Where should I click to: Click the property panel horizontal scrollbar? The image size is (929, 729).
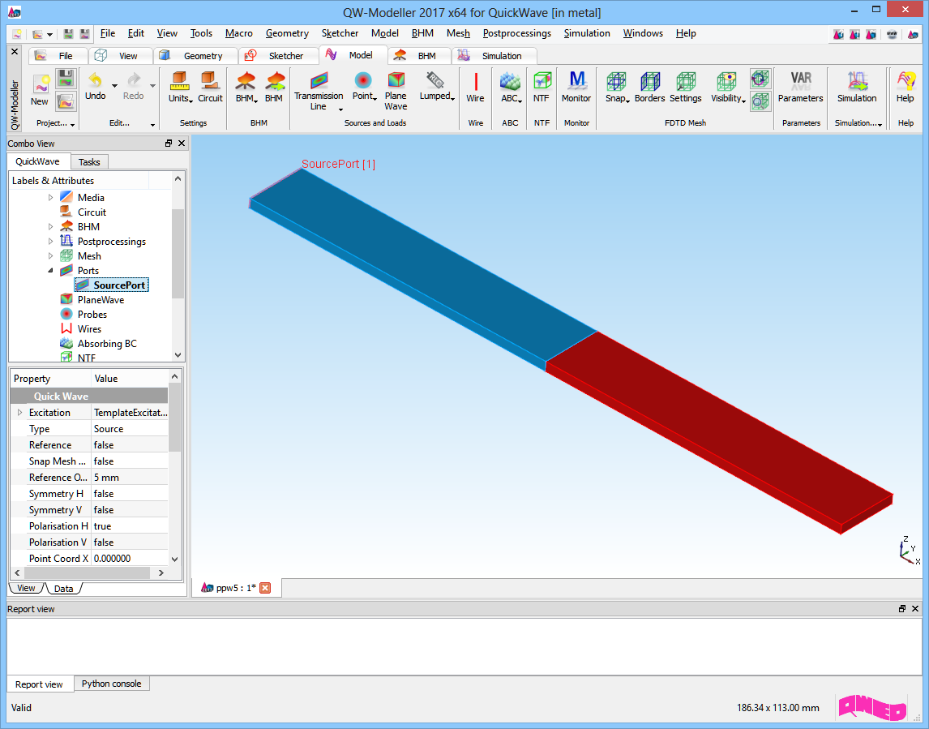tap(87, 572)
